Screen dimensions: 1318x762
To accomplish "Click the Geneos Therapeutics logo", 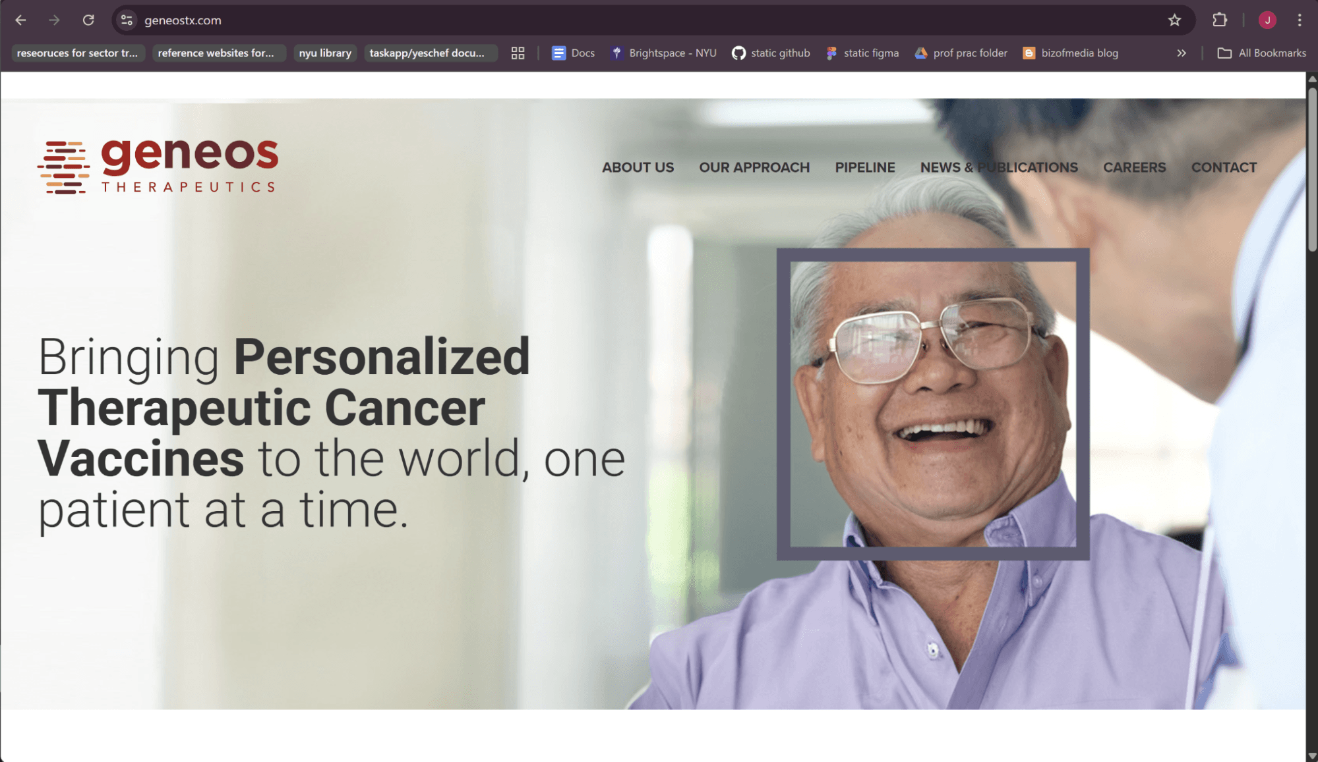I will coord(158,167).
